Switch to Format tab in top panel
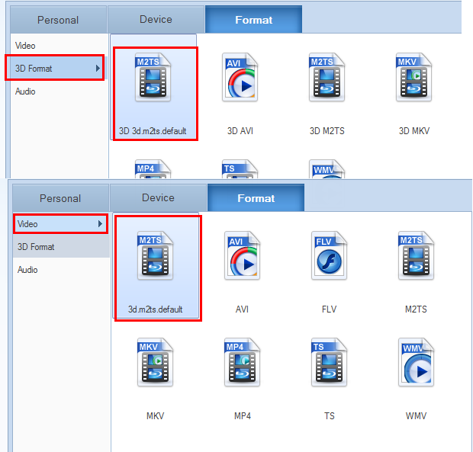 (254, 20)
